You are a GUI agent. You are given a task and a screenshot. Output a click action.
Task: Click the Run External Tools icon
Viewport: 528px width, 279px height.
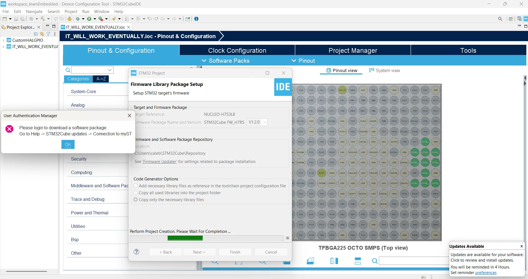pyautogui.click(x=101, y=19)
